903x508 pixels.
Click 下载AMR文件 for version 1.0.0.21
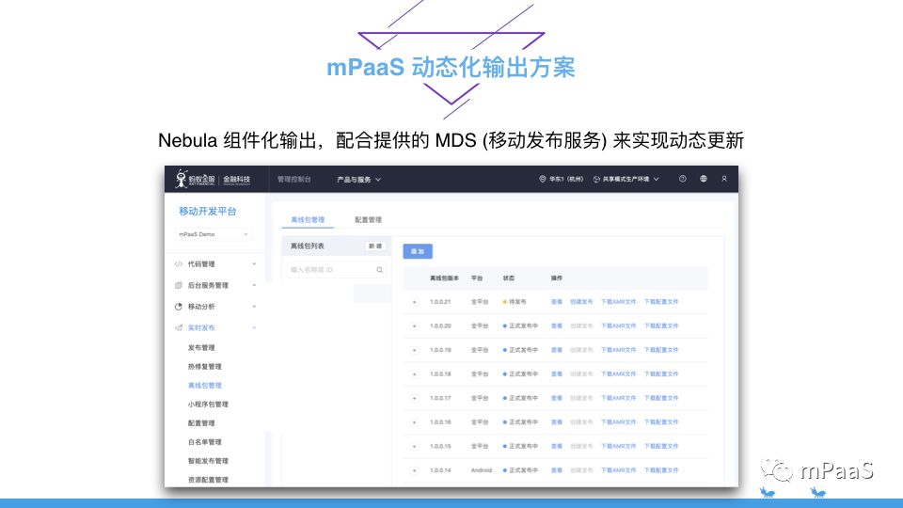619,302
